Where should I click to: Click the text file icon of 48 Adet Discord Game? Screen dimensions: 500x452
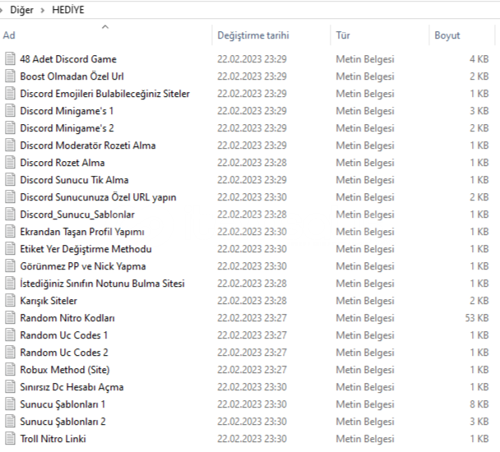10,59
